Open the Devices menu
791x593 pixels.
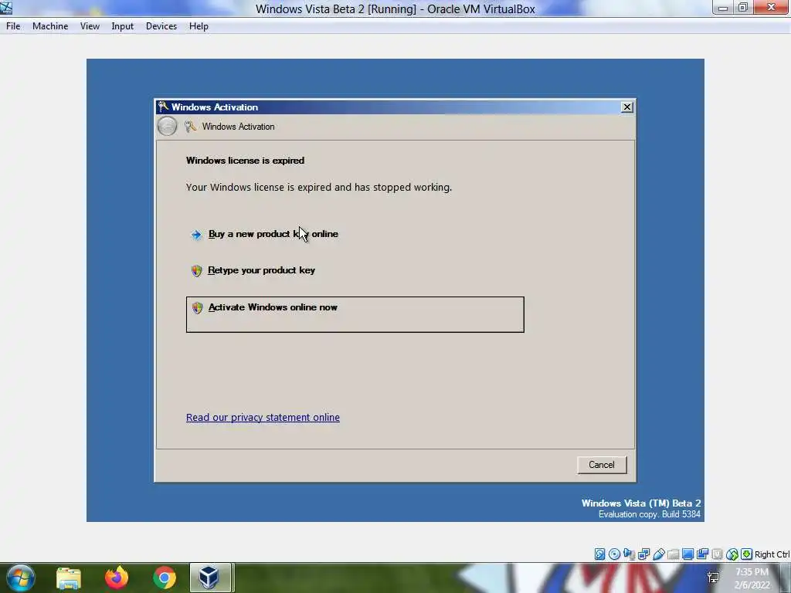click(x=161, y=26)
